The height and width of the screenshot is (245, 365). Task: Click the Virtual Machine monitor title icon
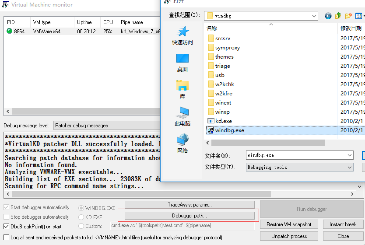[x=5, y=4]
